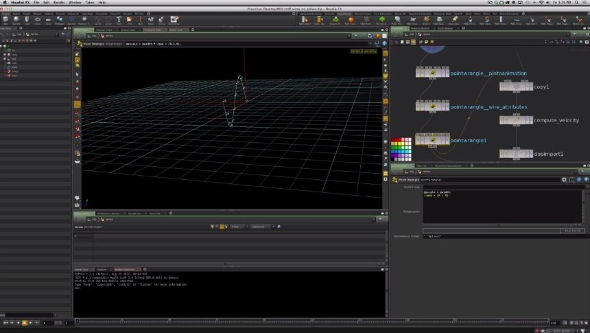Image resolution: width=590 pixels, height=333 pixels.
Task: Open the View dropdown in spreadsheet
Action: (x=237, y=226)
